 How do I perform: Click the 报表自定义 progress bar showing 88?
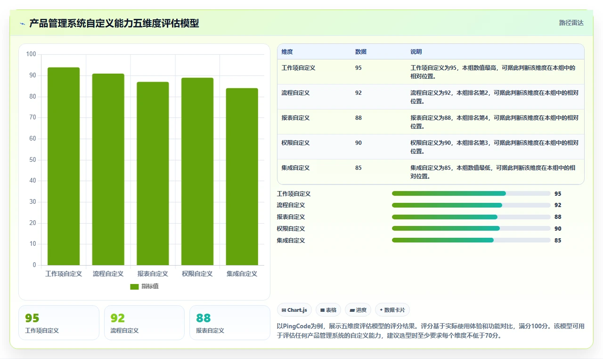coord(471,217)
